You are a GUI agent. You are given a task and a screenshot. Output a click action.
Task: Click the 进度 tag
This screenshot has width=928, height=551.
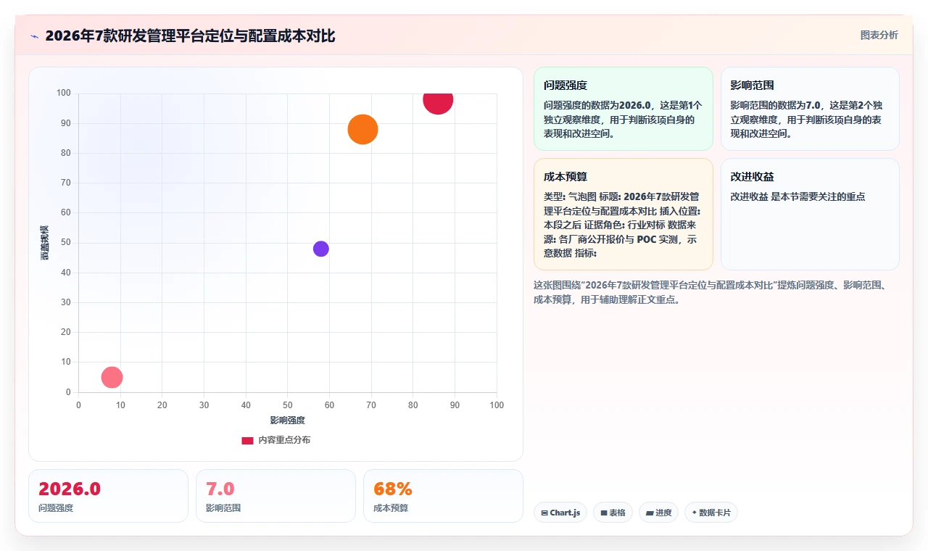pos(659,513)
